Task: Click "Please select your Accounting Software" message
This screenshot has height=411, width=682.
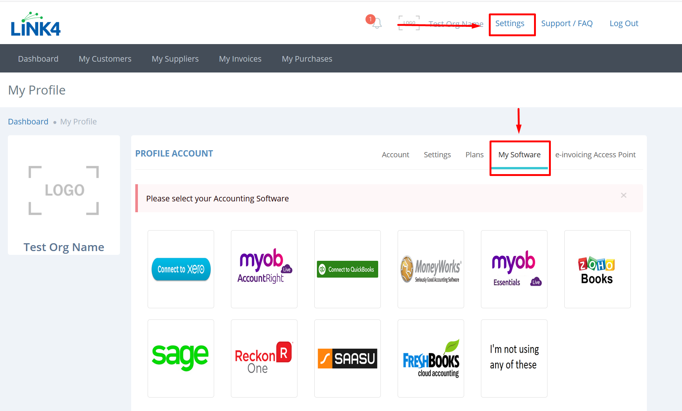Action: pos(217,198)
